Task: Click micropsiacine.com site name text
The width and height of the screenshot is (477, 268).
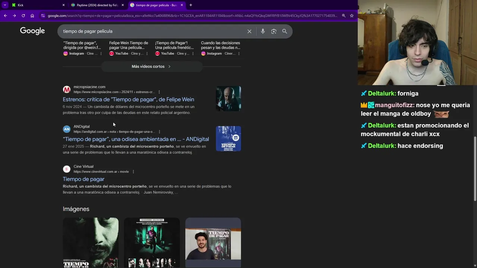Action: (x=89, y=87)
